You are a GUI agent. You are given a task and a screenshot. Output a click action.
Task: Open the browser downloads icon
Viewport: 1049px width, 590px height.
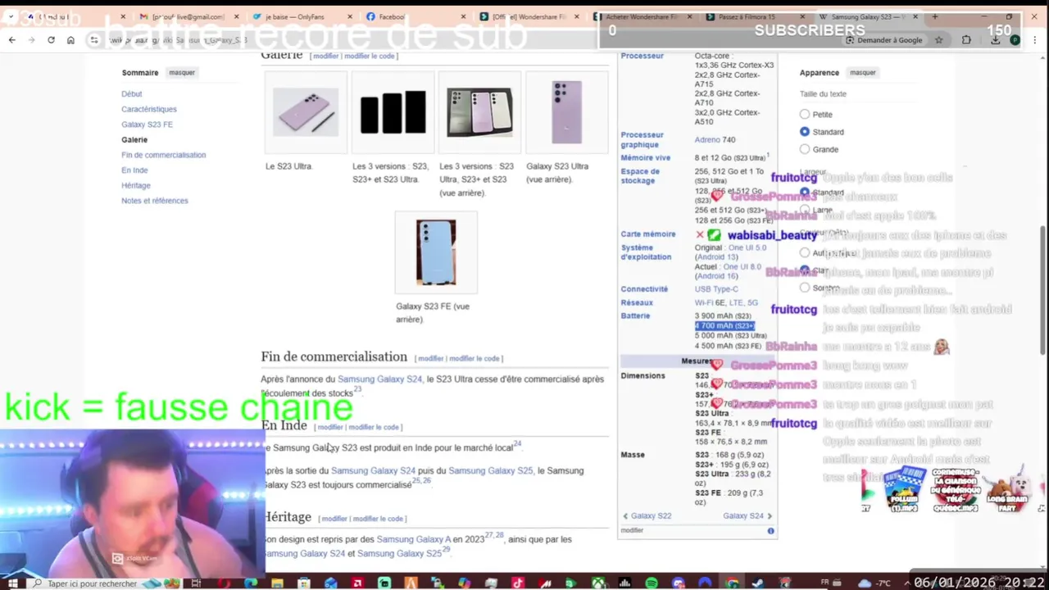(x=995, y=40)
